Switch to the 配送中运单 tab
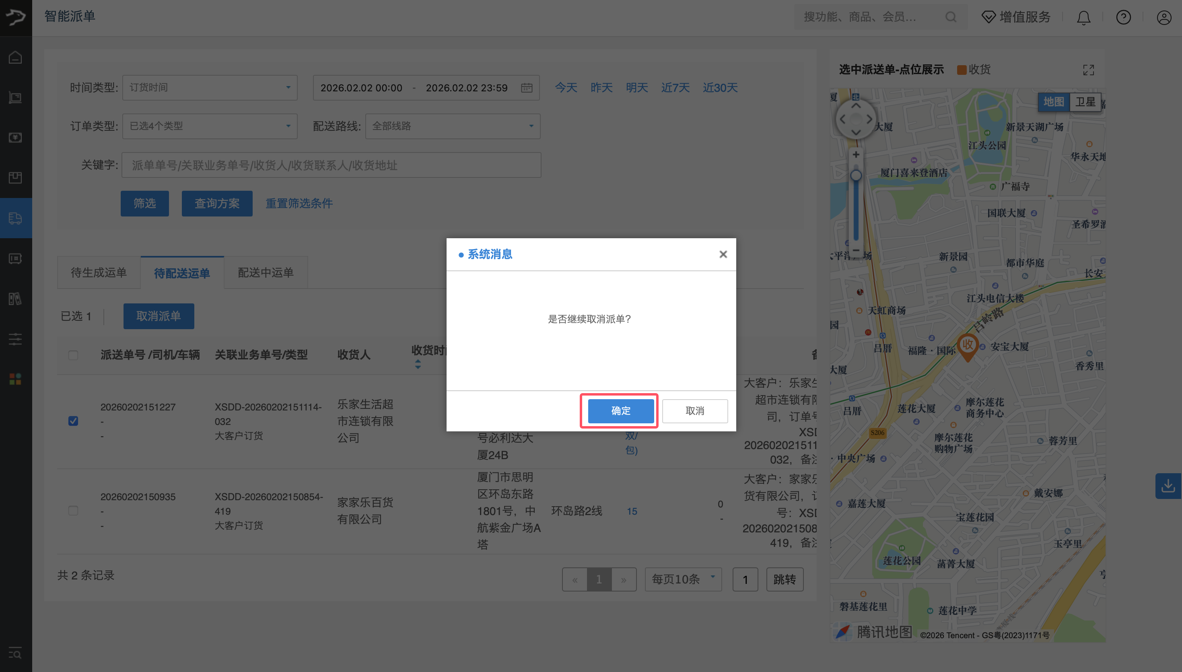The image size is (1182, 672). coord(265,272)
